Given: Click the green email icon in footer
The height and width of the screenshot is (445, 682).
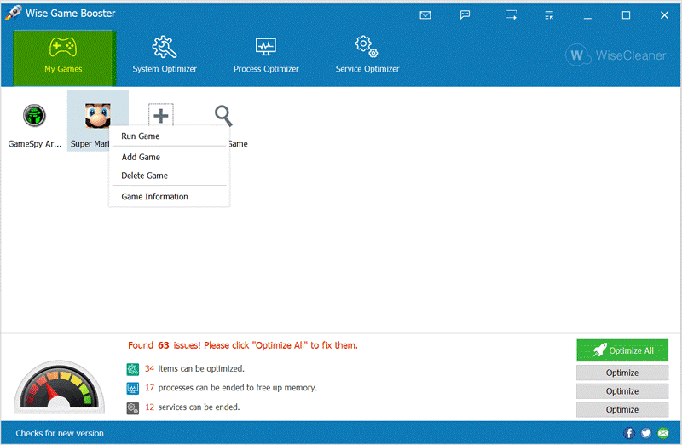Looking at the screenshot, I should [x=663, y=433].
